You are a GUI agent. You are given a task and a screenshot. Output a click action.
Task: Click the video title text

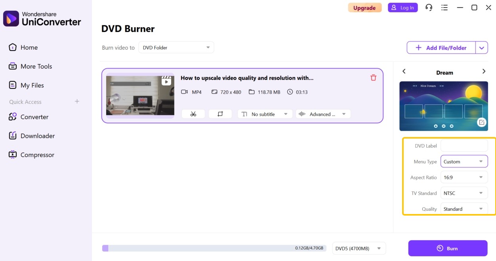[x=247, y=78]
